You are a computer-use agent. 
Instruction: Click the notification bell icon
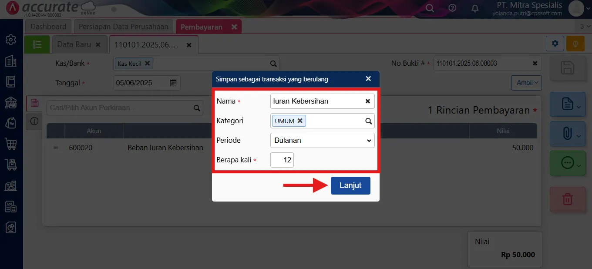(475, 8)
